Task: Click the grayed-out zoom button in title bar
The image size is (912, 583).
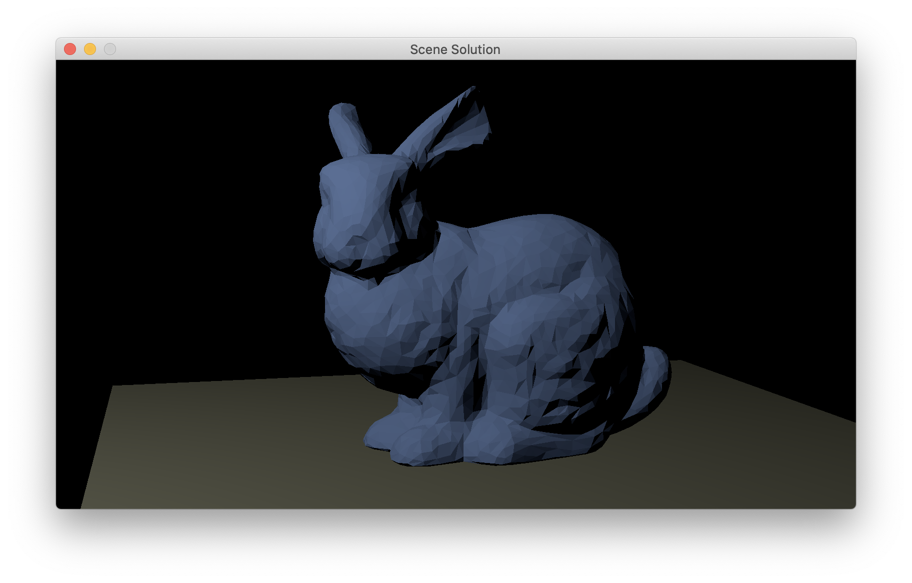Action: (110, 49)
